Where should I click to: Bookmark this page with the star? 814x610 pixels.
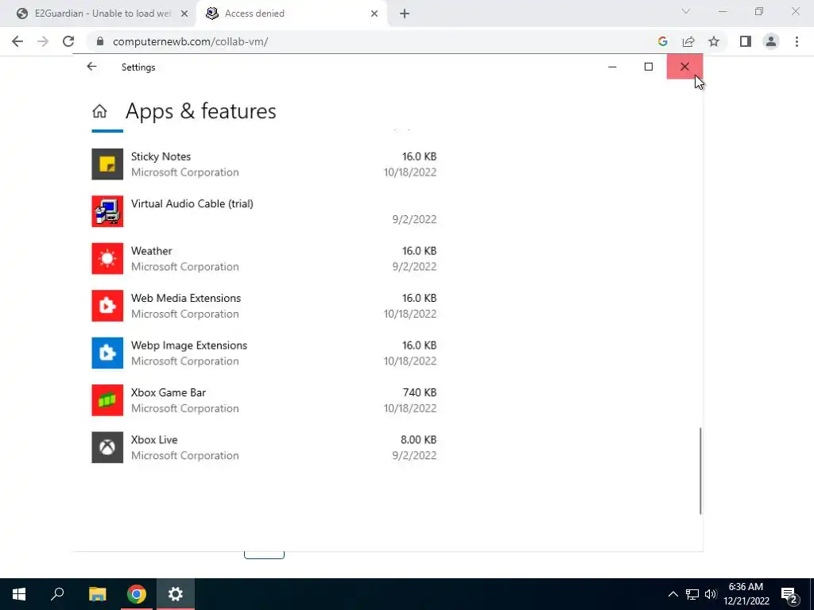pos(714,41)
